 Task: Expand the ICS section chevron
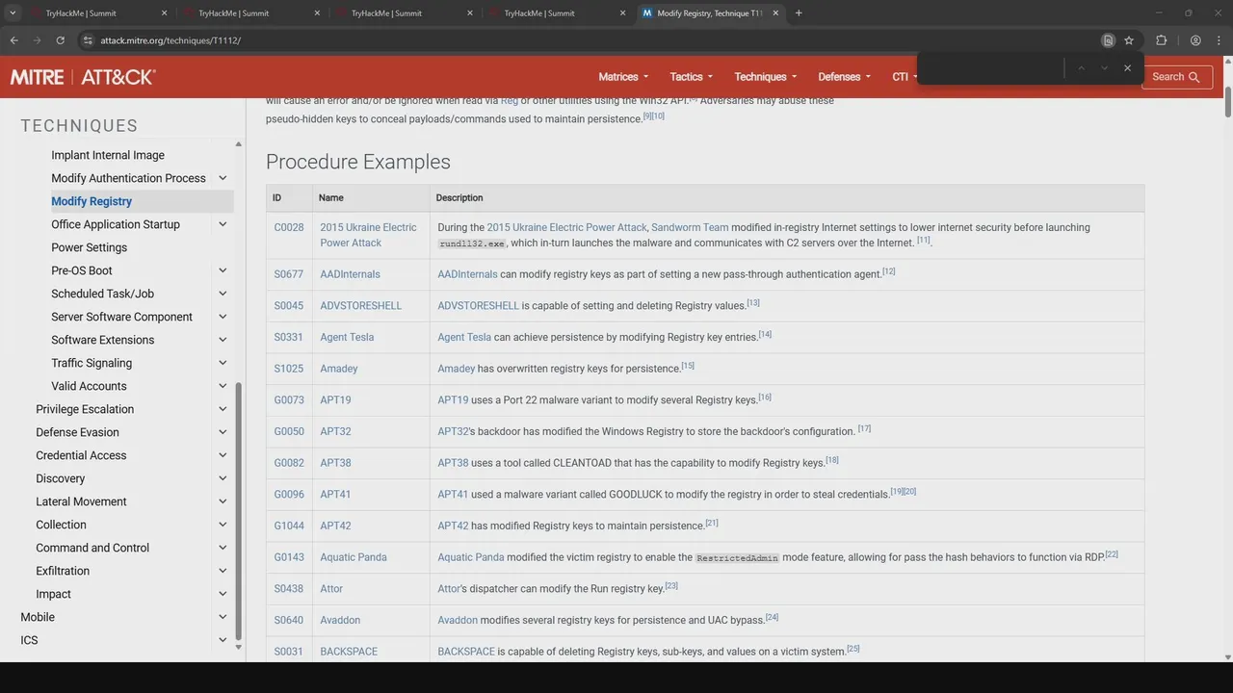click(223, 640)
